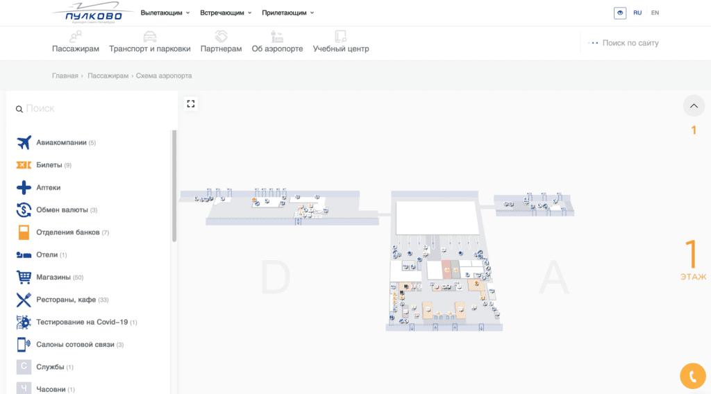The height and width of the screenshot is (394, 711).
Task: Switch language to EN
Action: click(x=655, y=12)
